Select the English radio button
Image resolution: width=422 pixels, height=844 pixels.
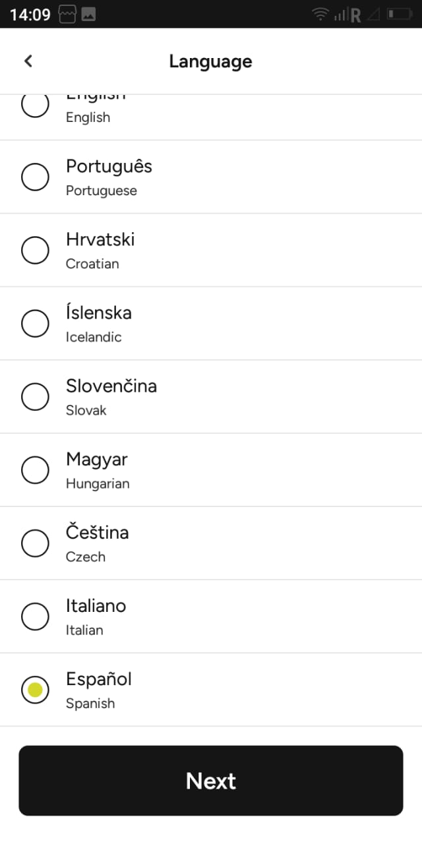(35, 105)
